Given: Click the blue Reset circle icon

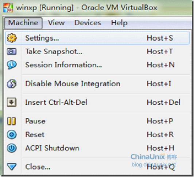Looking at the screenshot, I should 12,135.
